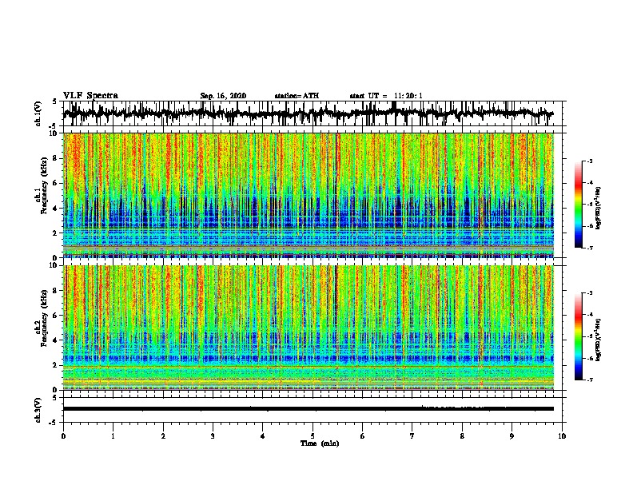Click the '-7' label on ch.2 colorbar
The image size is (633, 489).
pyautogui.click(x=590, y=380)
